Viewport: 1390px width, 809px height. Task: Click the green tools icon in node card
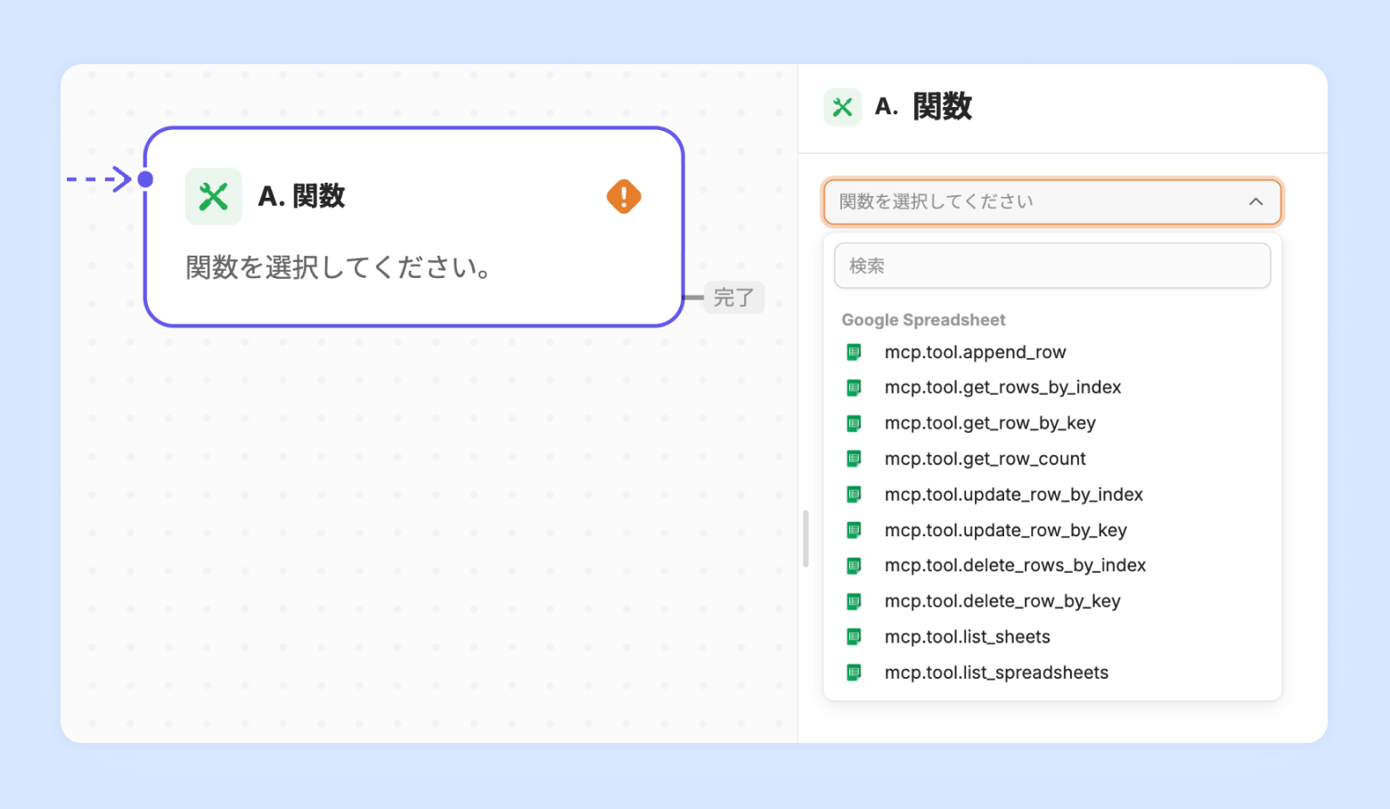(x=214, y=196)
